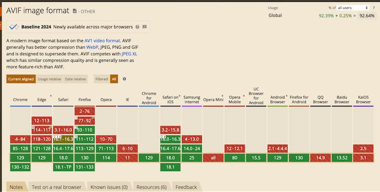Screen dimensions: 380x192
Task: Click the KaiOS Browser header
Action: [363, 99]
